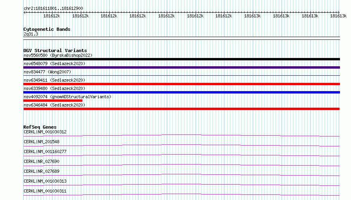Open variant nsv834477 (Wong2007) label

click(x=47, y=72)
